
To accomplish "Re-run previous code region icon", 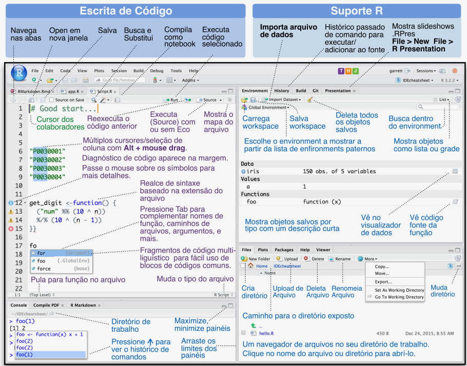I will pos(188,100).
